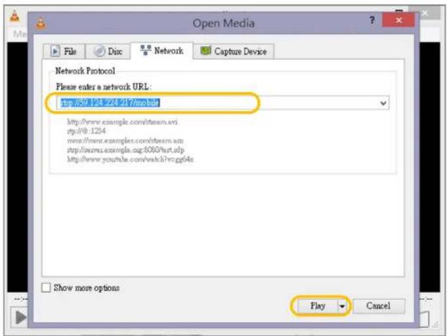This screenshot has width=447, height=336.
Task: Click the example.com/stream.avi example URL text
Action: tap(122, 122)
